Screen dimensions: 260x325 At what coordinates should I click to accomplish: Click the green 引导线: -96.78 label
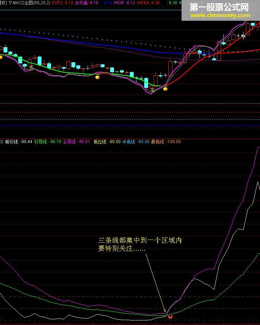point(48,142)
